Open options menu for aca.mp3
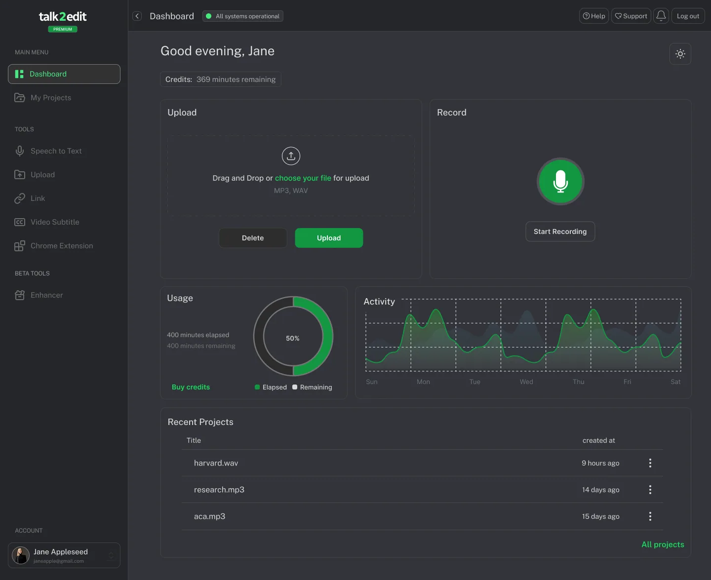Image resolution: width=711 pixels, height=580 pixels. pyautogui.click(x=650, y=516)
